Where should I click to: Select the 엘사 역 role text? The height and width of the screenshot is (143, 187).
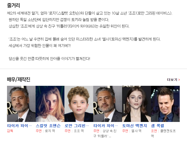pyautogui.click(x=136, y=131)
